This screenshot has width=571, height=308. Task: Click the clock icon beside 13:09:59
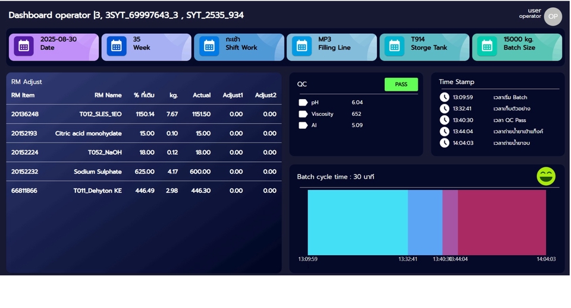point(444,97)
